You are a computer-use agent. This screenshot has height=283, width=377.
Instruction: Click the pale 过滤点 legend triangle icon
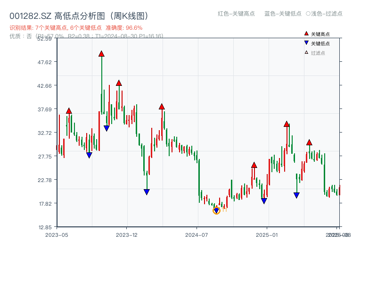tap(305, 51)
